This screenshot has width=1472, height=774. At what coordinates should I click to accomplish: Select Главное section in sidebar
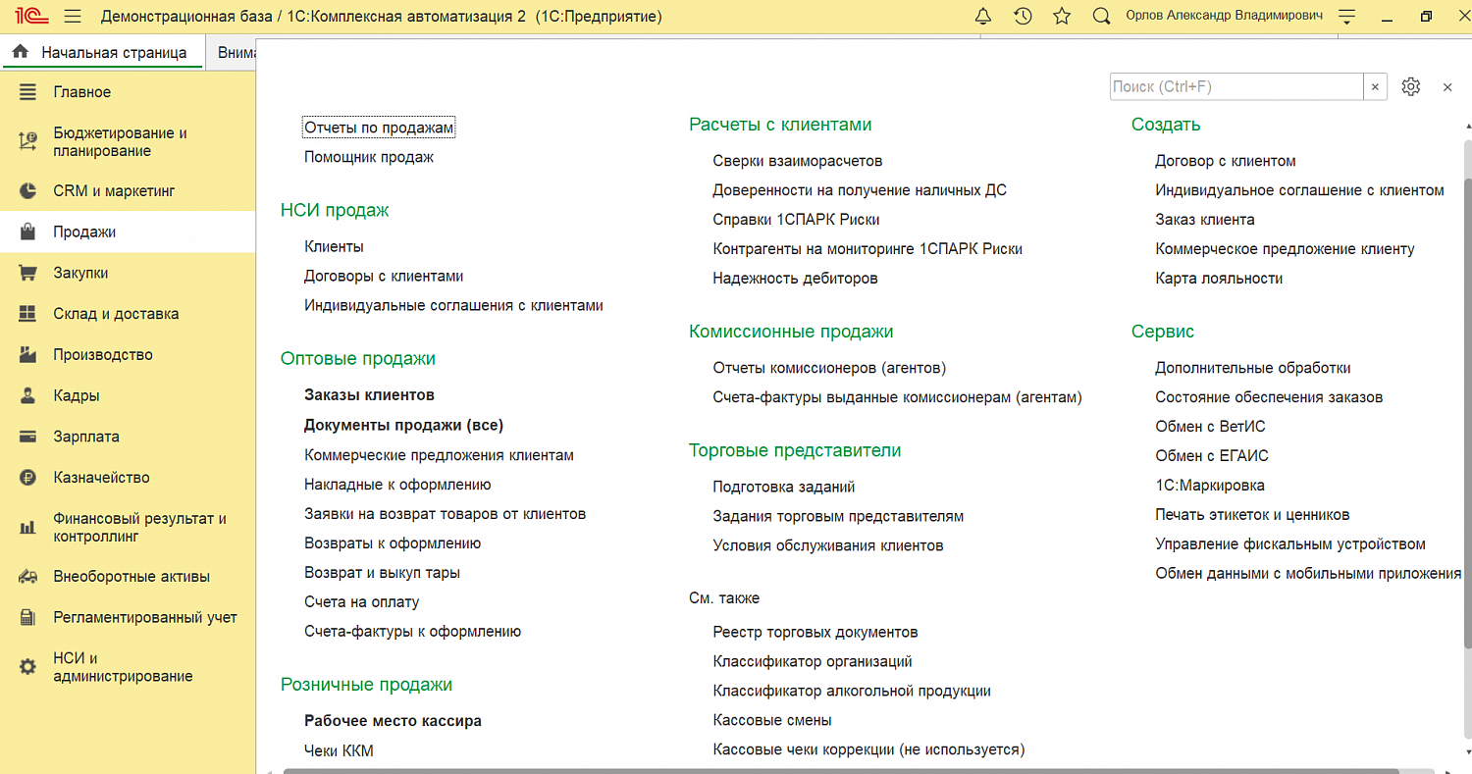(128, 92)
